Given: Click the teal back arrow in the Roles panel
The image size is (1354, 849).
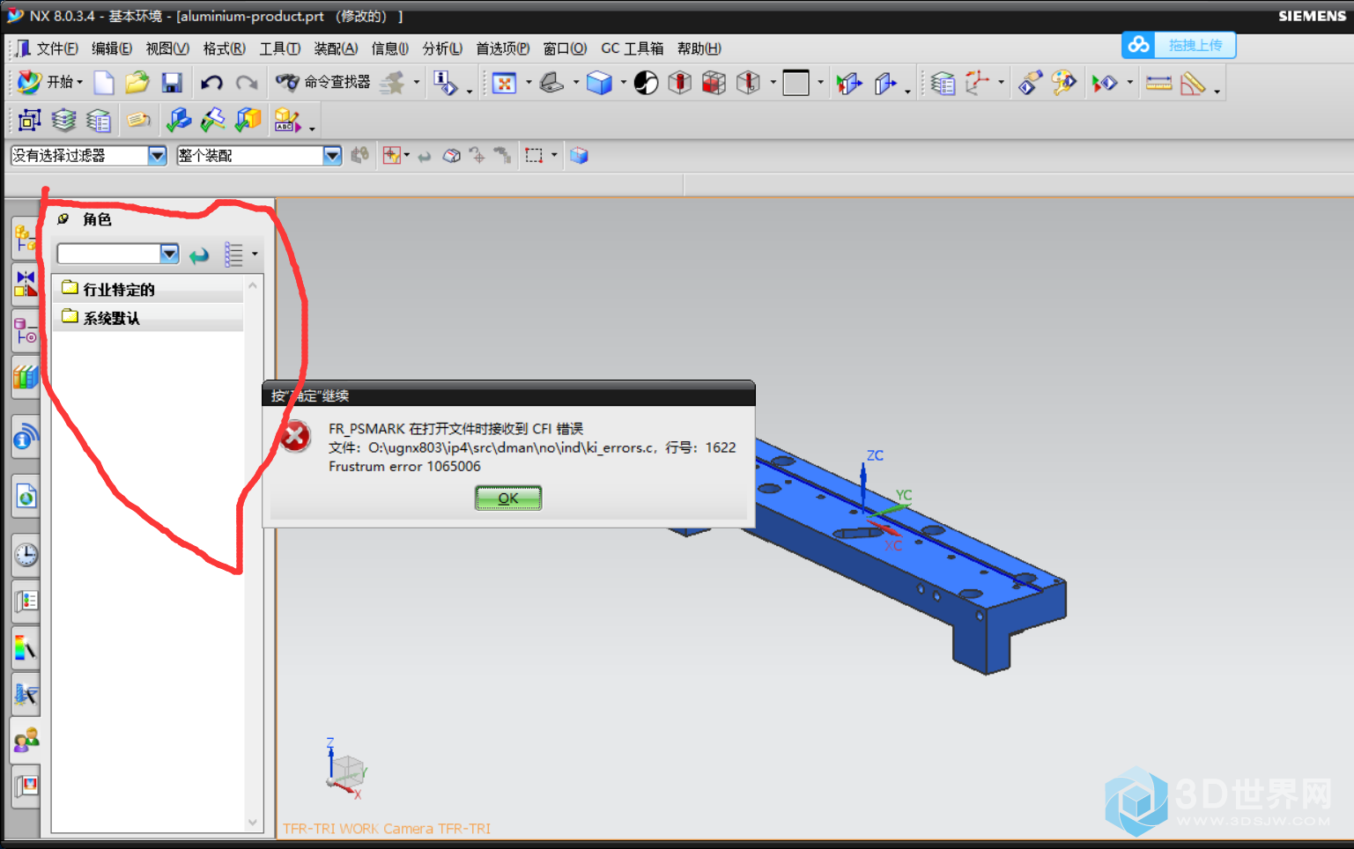Looking at the screenshot, I should coord(200,255).
